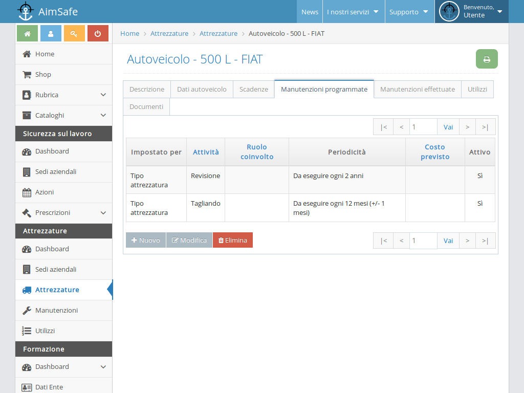Click the Cataloghi archive box icon
Image resolution: width=524 pixels, height=393 pixels.
(27, 115)
